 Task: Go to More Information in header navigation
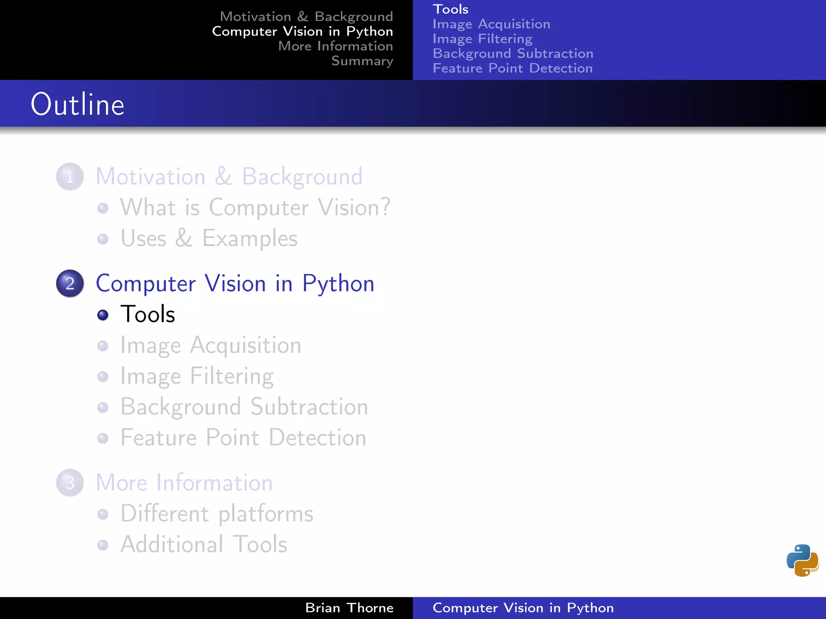coord(336,46)
